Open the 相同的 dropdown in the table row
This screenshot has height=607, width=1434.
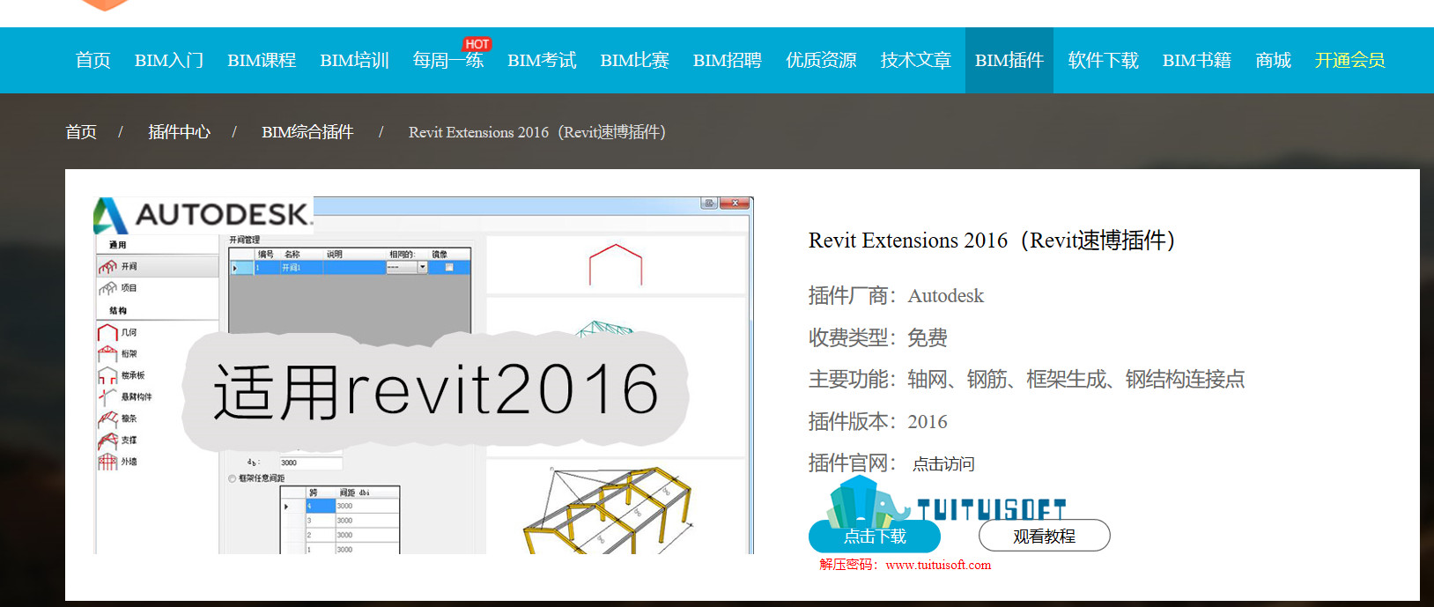point(422,267)
